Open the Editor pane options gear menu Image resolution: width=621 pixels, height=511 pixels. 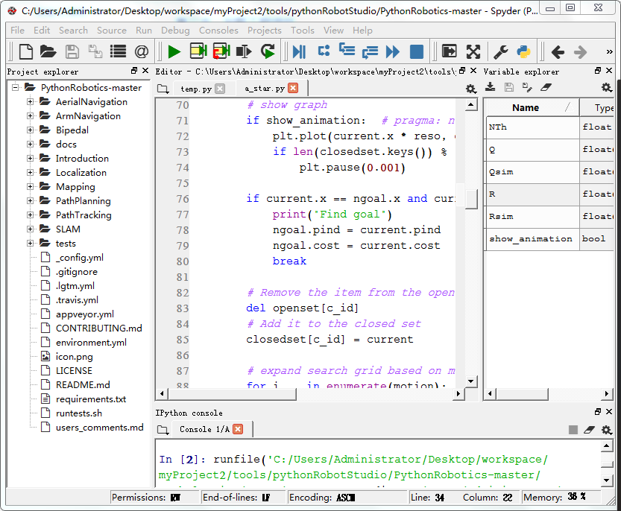click(471, 88)
